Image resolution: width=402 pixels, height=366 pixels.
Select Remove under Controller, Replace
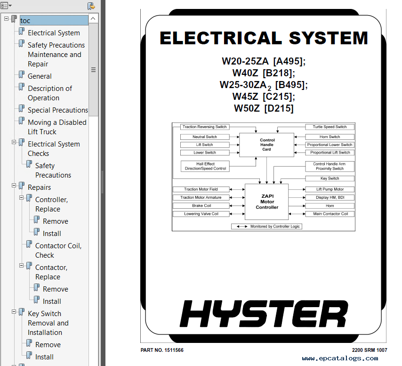coord(56,221)
